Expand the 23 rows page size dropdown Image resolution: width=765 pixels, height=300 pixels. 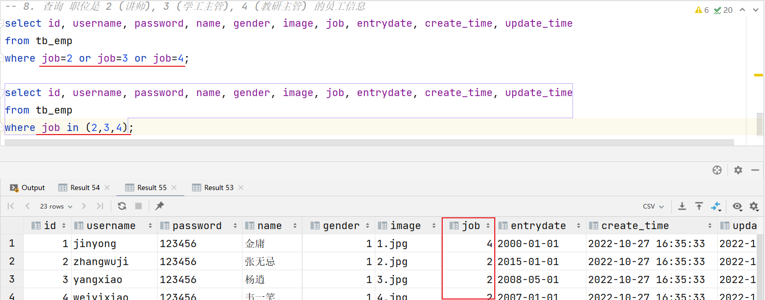pyautogui.click(x=56, y=206)
